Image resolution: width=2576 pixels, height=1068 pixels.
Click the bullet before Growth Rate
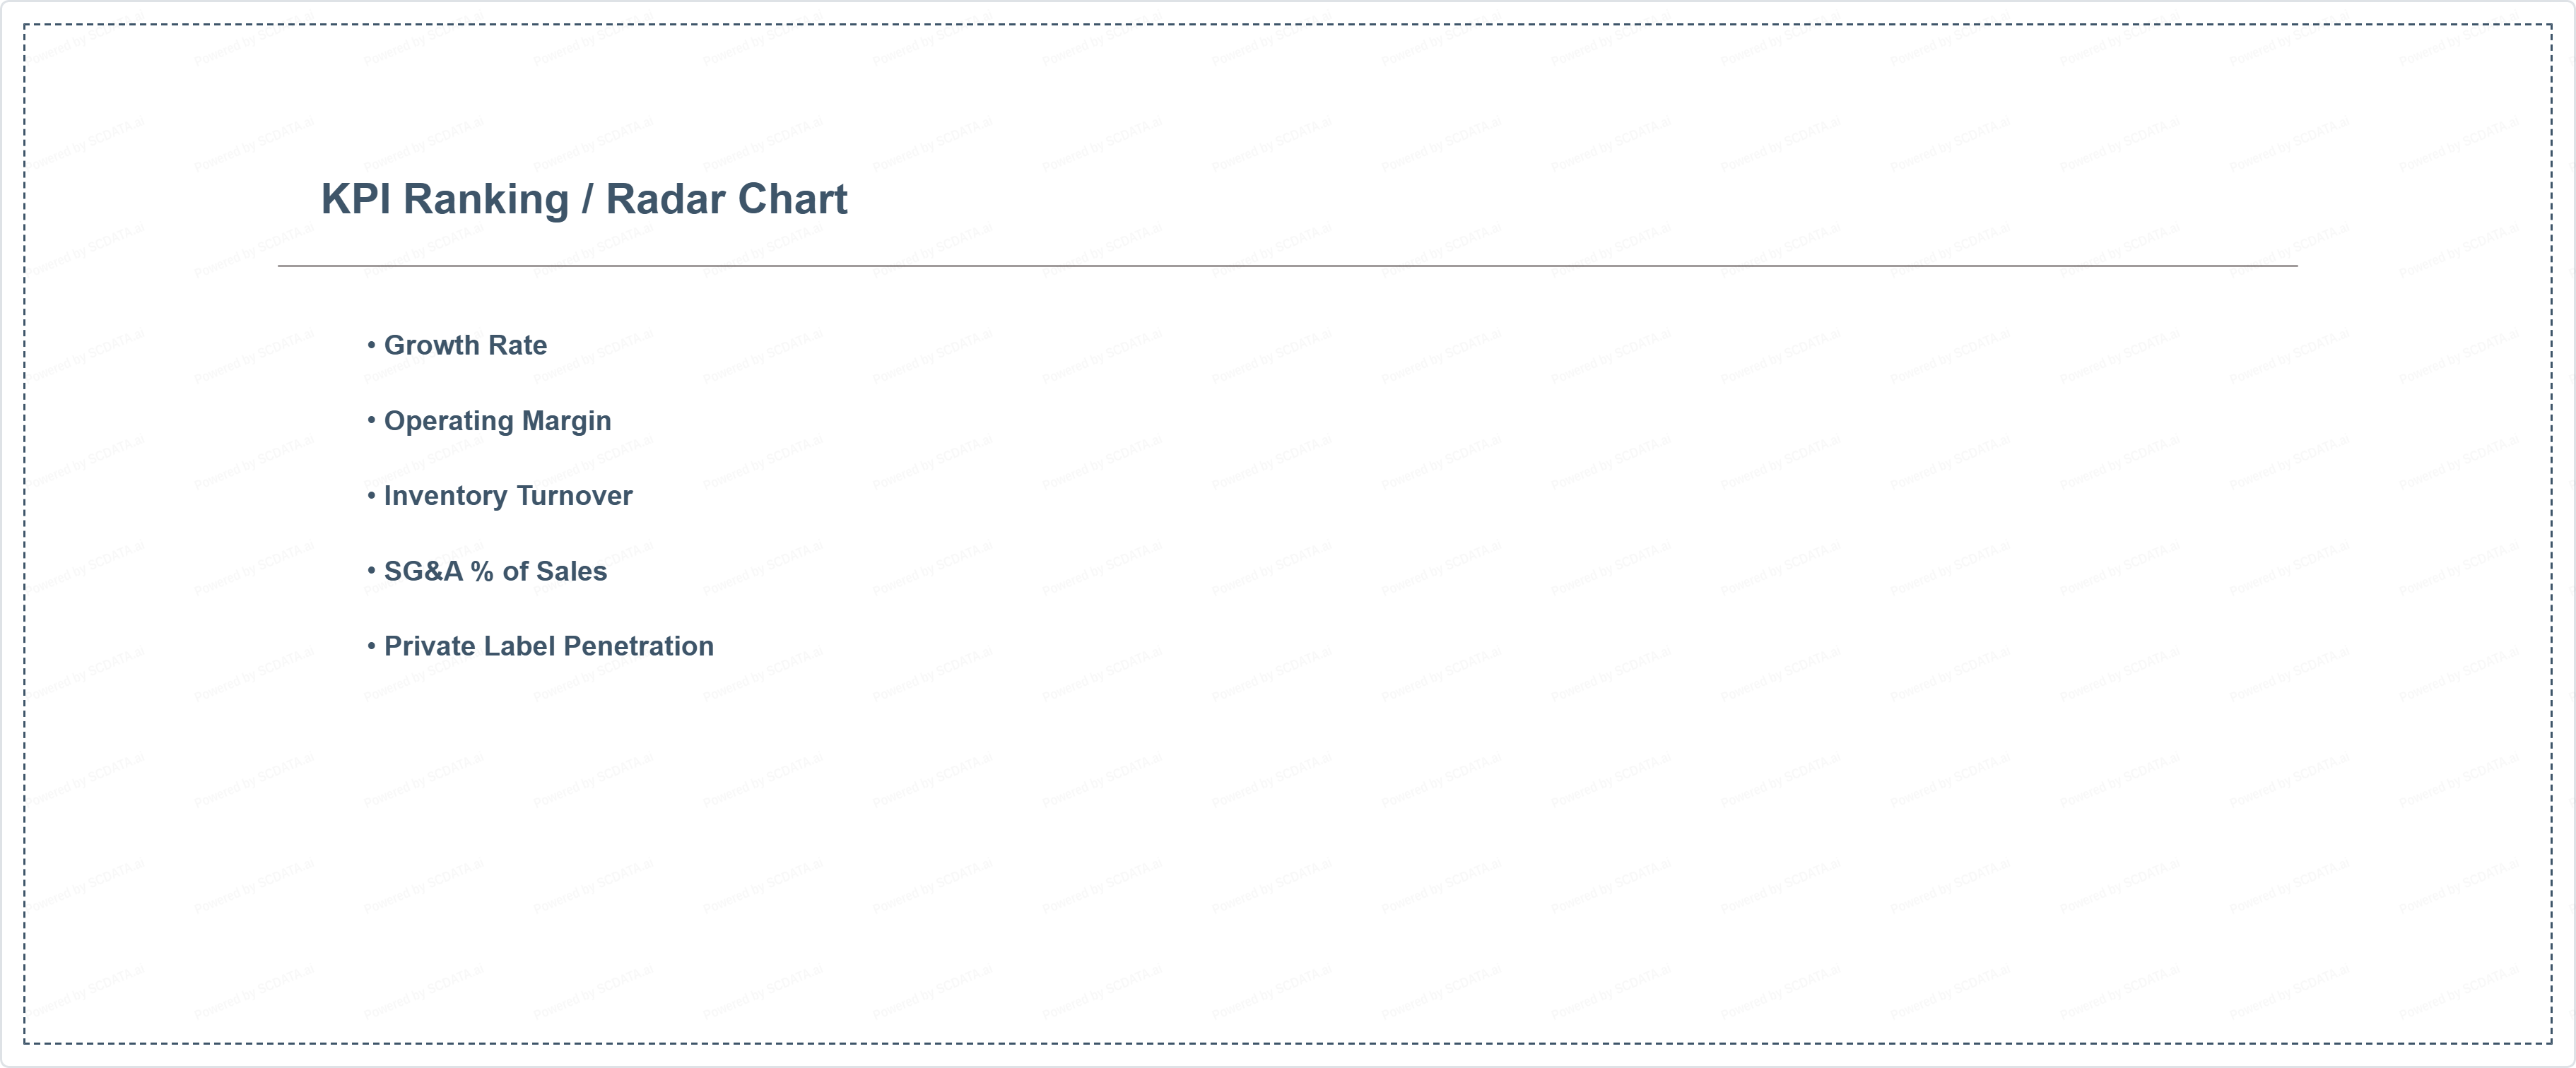click(x=372, y=345)
